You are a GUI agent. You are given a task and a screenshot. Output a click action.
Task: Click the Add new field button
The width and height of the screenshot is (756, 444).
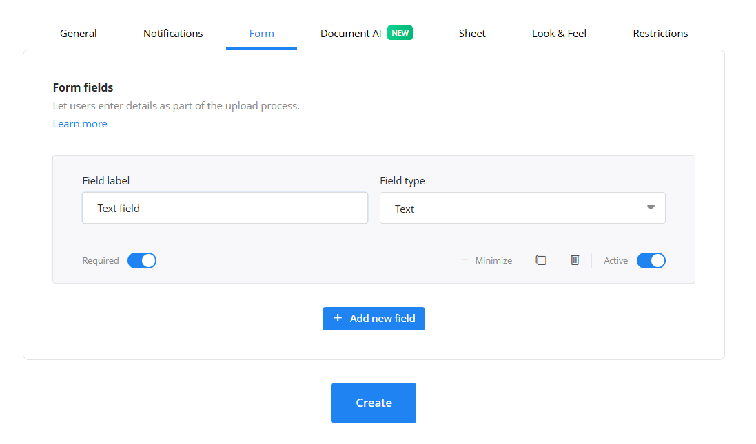374,319
